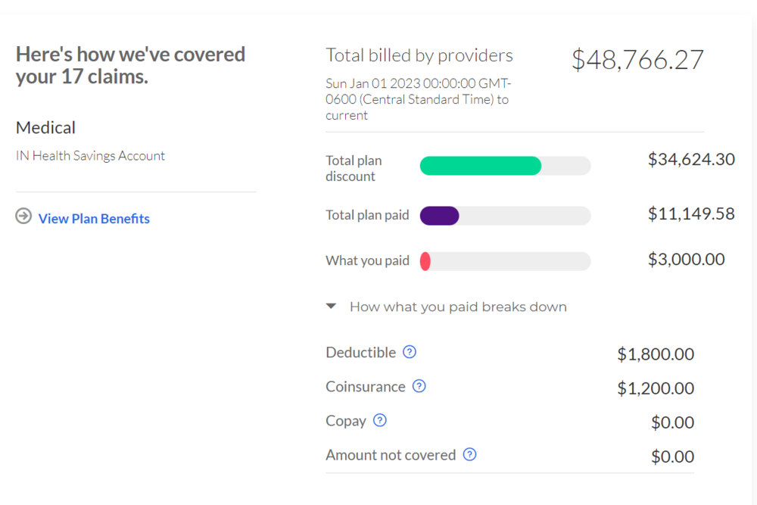Screen dimensions: 757x505
Task: Click the IN Health Savings Account text
Action: pos(90,156)
